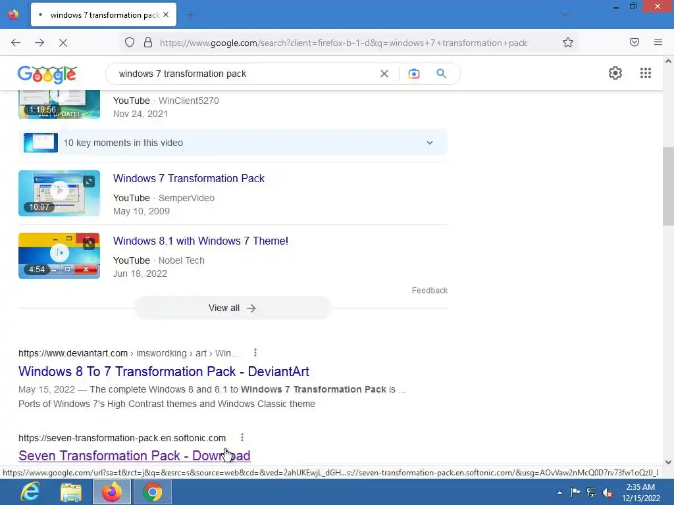The image size is (674, 505).
Task: Open Windows 7 Transformation Pack video link
Action: click(x=189, y=179)
